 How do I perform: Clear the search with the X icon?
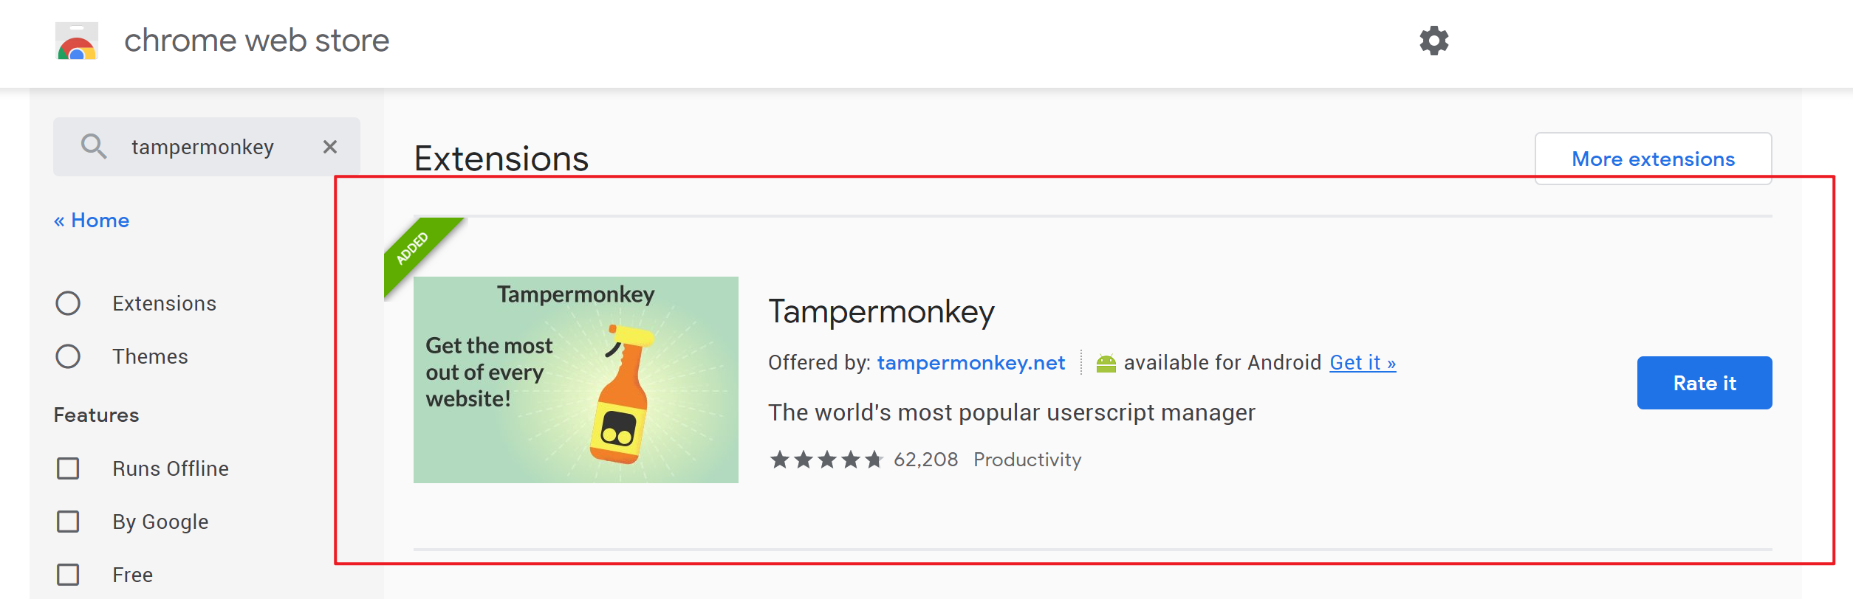[329, 147]
